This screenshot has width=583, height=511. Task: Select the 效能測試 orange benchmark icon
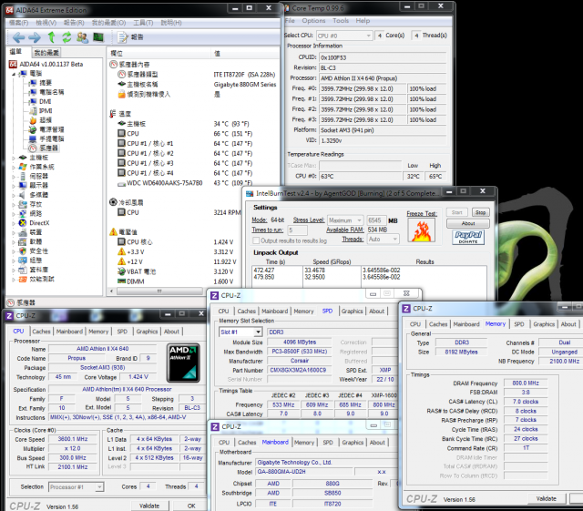(23, 279)
